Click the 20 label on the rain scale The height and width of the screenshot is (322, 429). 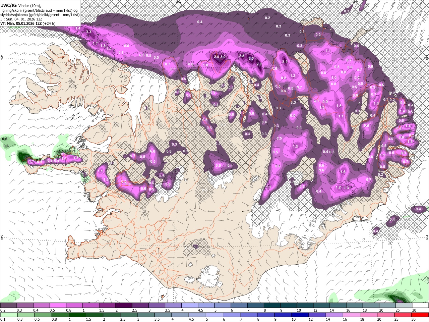click(379, 320)
